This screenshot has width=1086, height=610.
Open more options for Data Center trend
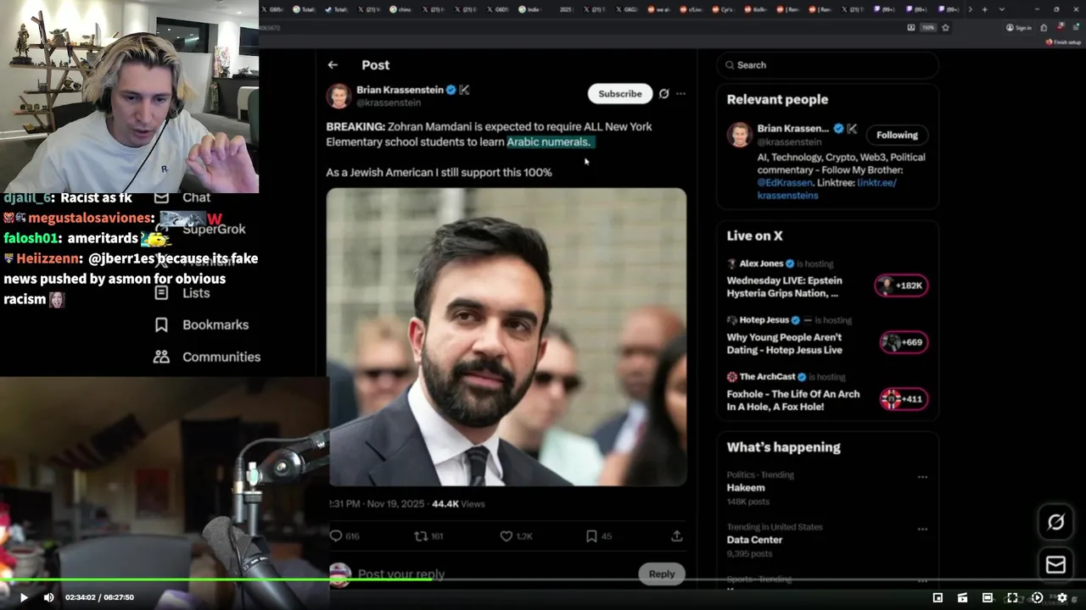click(x=922, y=530)
